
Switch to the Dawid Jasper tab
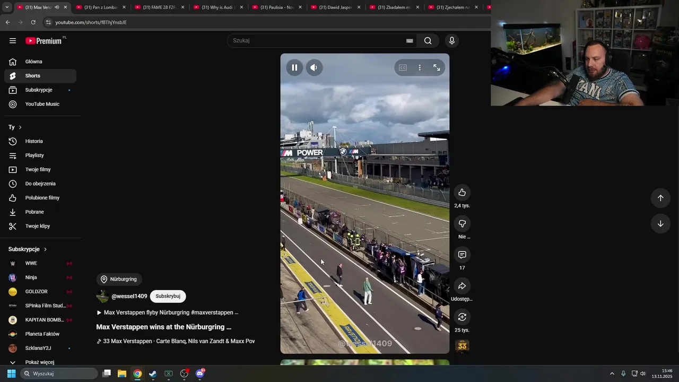[336, 7]
